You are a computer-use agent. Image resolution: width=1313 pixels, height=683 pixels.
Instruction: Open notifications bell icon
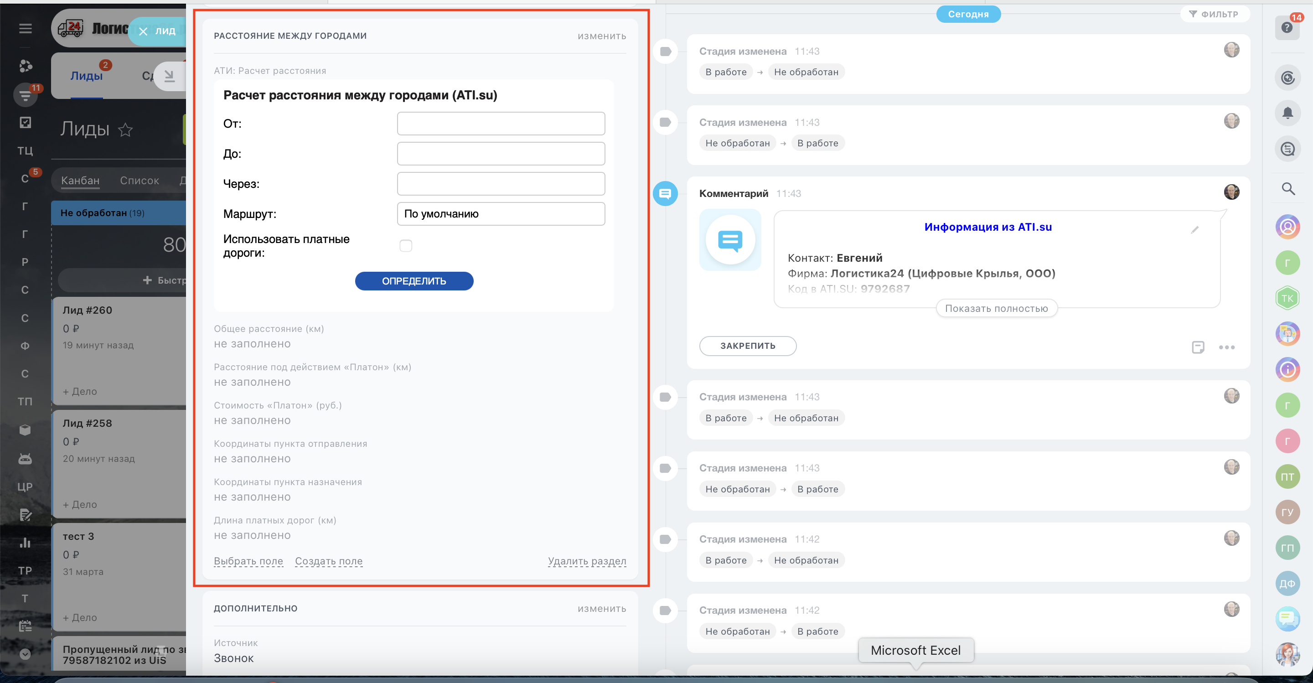tap(1287, 113)
